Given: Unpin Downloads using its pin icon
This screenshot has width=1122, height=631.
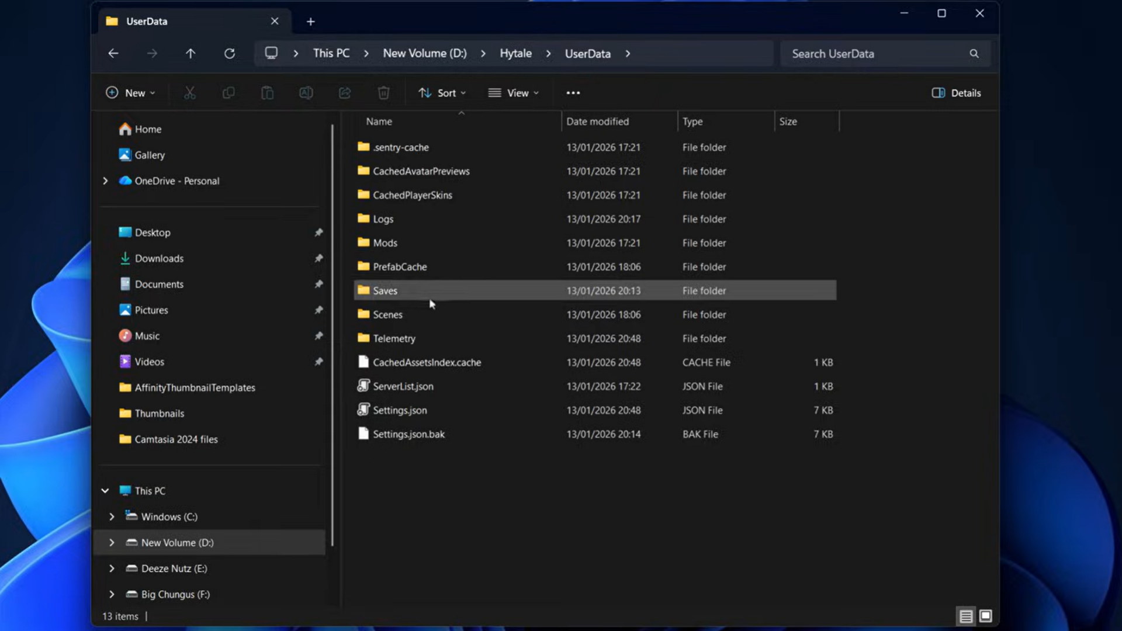Looking at the screenshot, I should click(x=318, y=258).
